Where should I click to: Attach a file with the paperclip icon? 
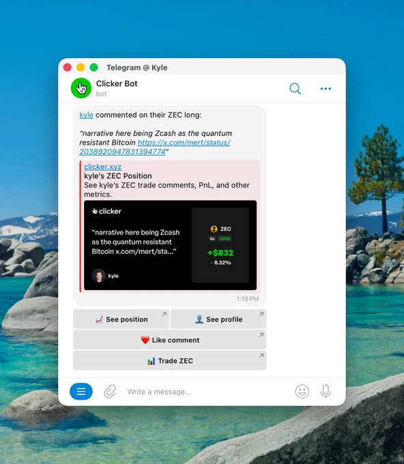(110, 392)
